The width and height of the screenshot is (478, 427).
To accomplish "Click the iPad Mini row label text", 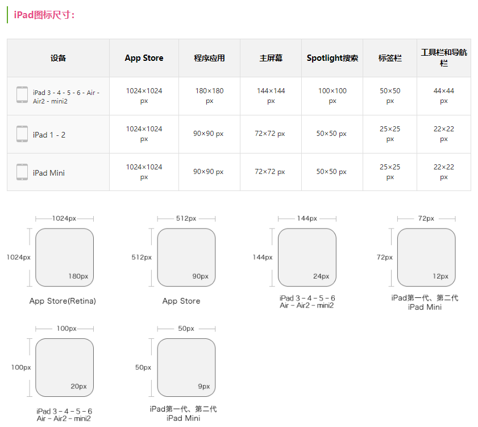I will point(49,173).
